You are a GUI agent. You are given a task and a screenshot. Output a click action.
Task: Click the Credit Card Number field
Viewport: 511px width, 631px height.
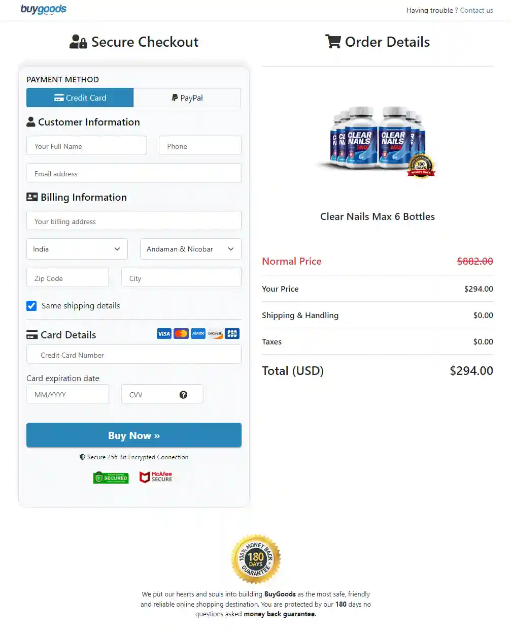[133, 355]
